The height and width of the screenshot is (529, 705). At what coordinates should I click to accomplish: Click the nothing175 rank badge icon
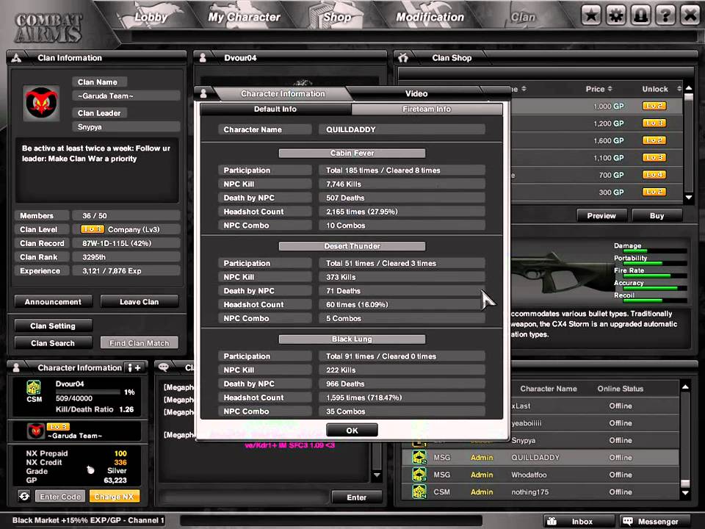tap(419, 492)
